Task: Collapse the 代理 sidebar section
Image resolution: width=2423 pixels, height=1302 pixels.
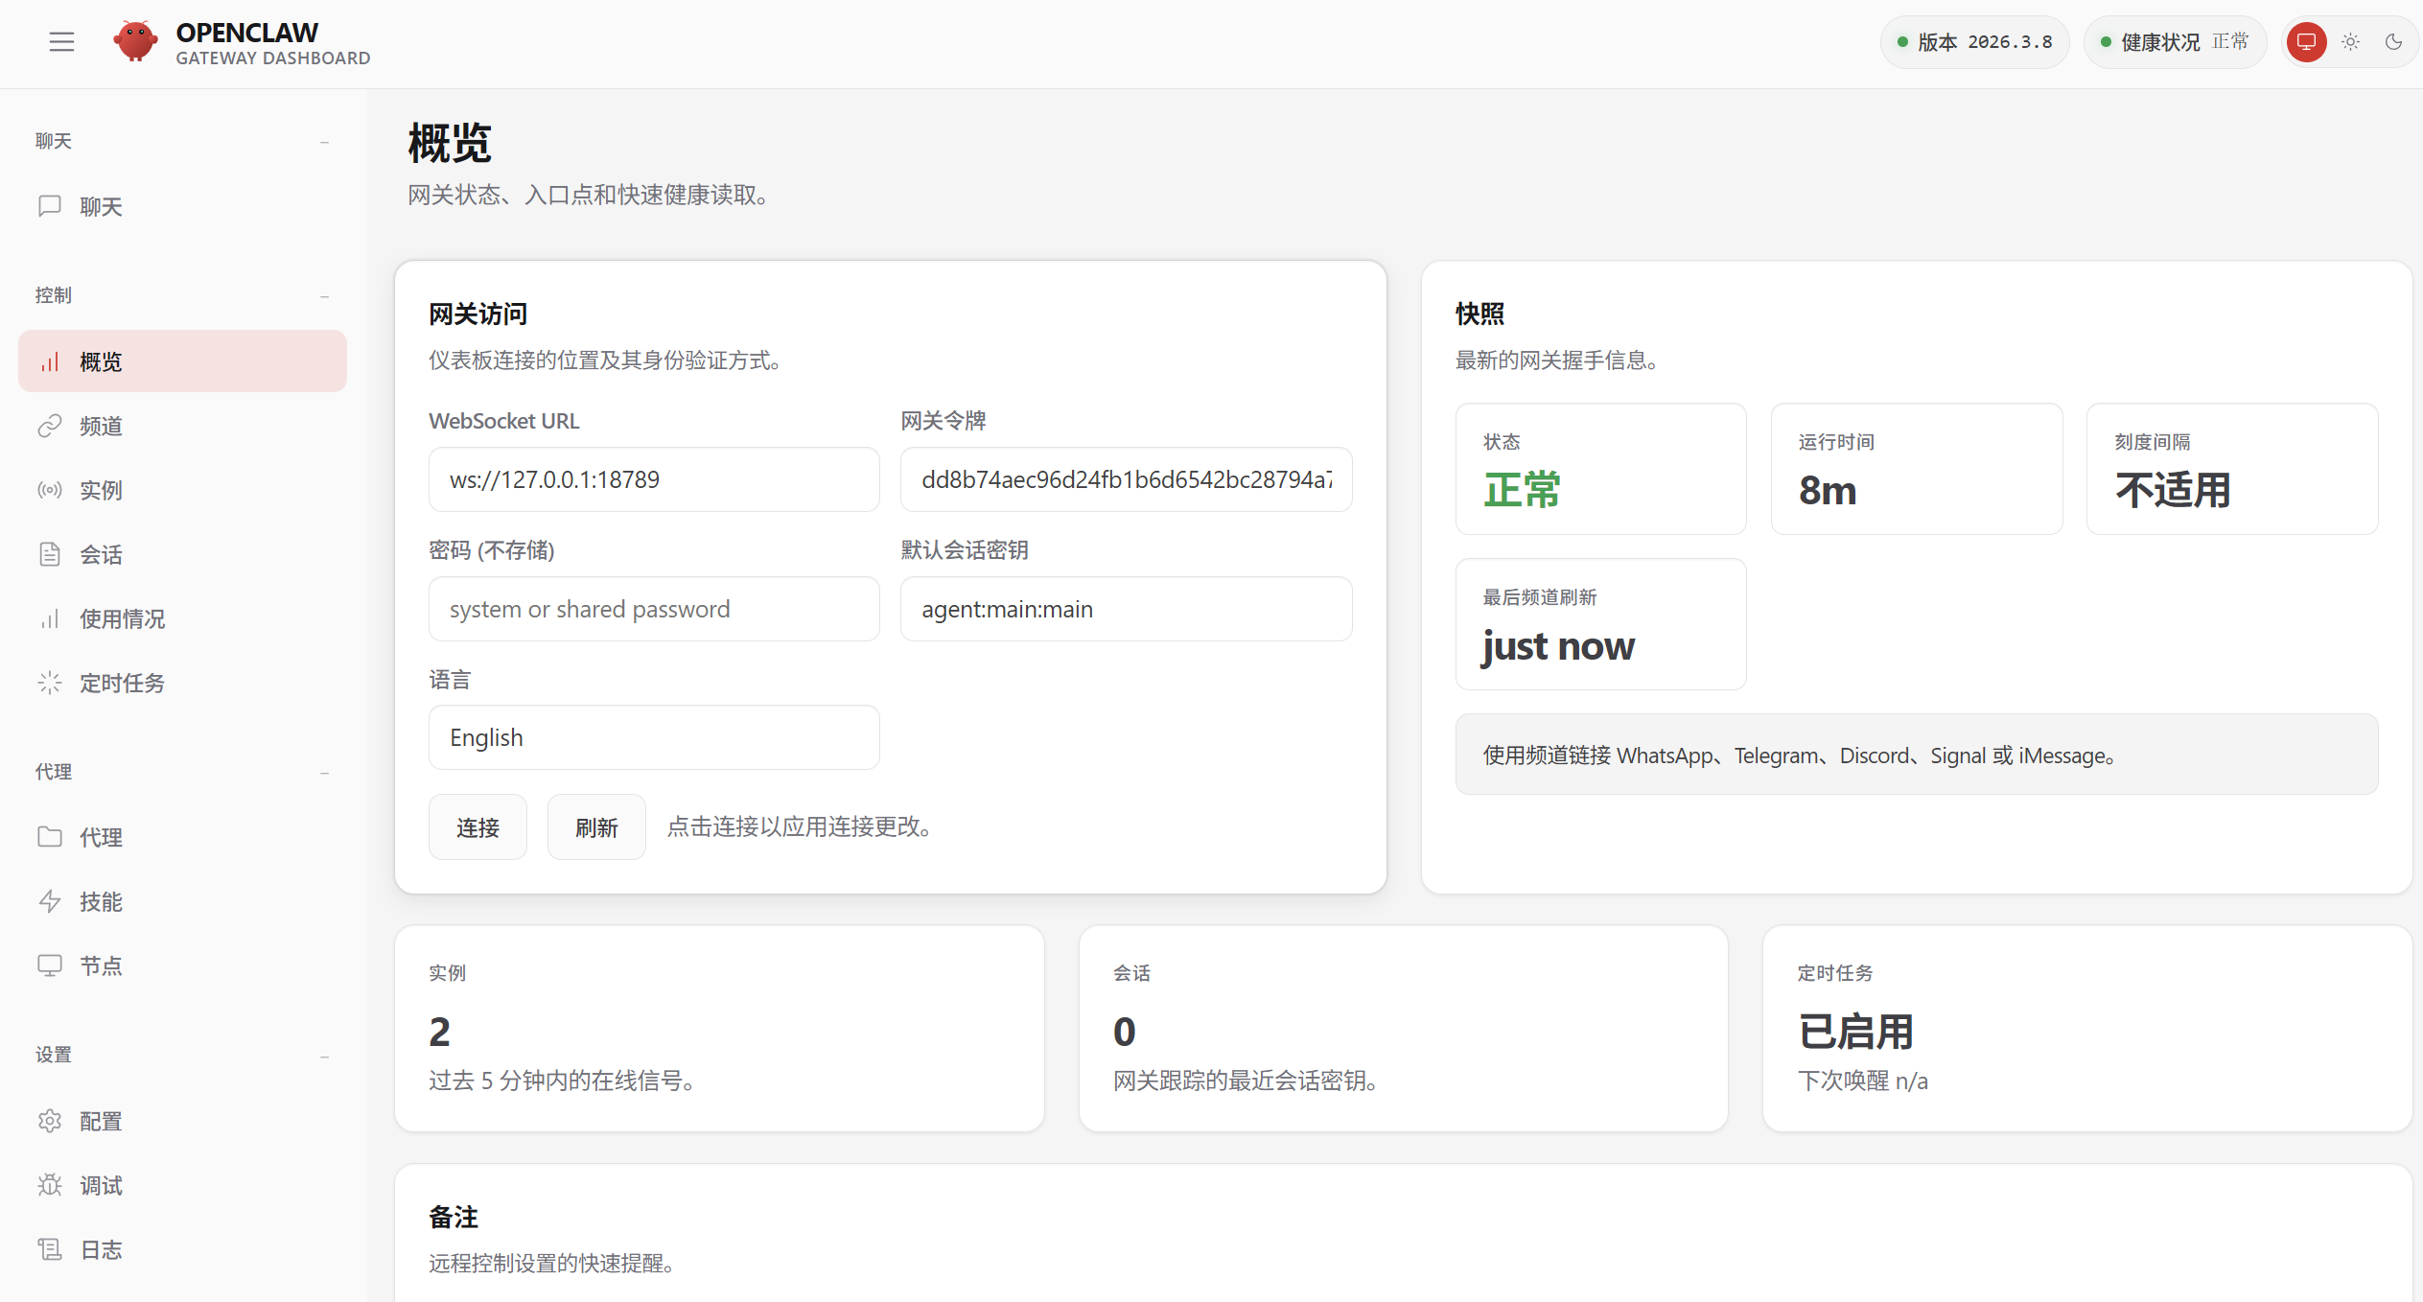Action: (x=324, y=773)
